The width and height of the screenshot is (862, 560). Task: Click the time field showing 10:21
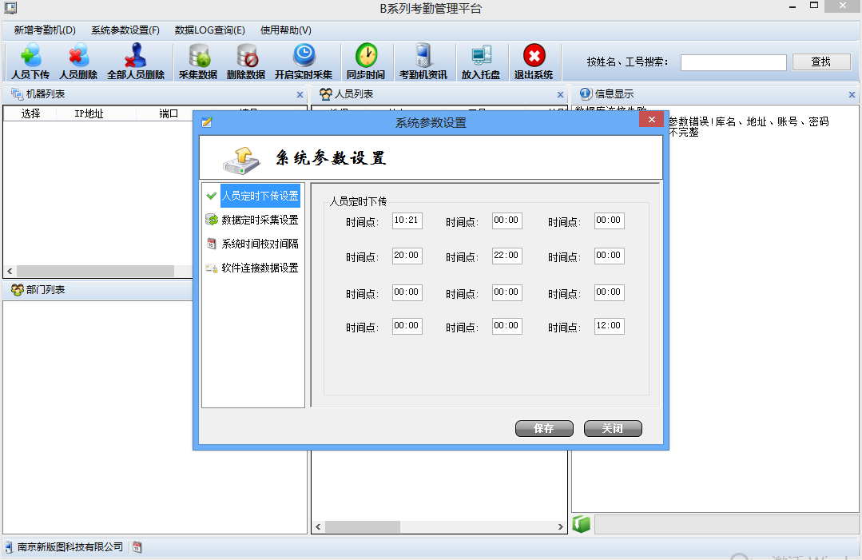(x=407, y=220)
